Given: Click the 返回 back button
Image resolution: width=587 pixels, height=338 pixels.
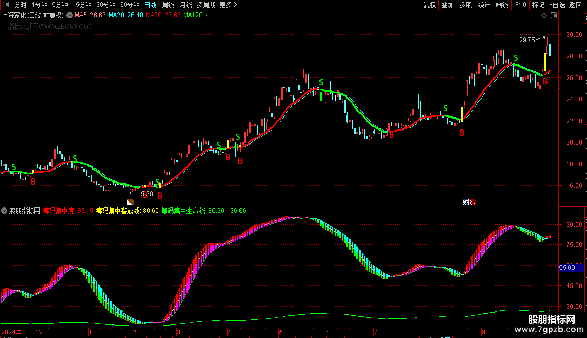Looking at the screenshot, I should click(x=576, y=5).
